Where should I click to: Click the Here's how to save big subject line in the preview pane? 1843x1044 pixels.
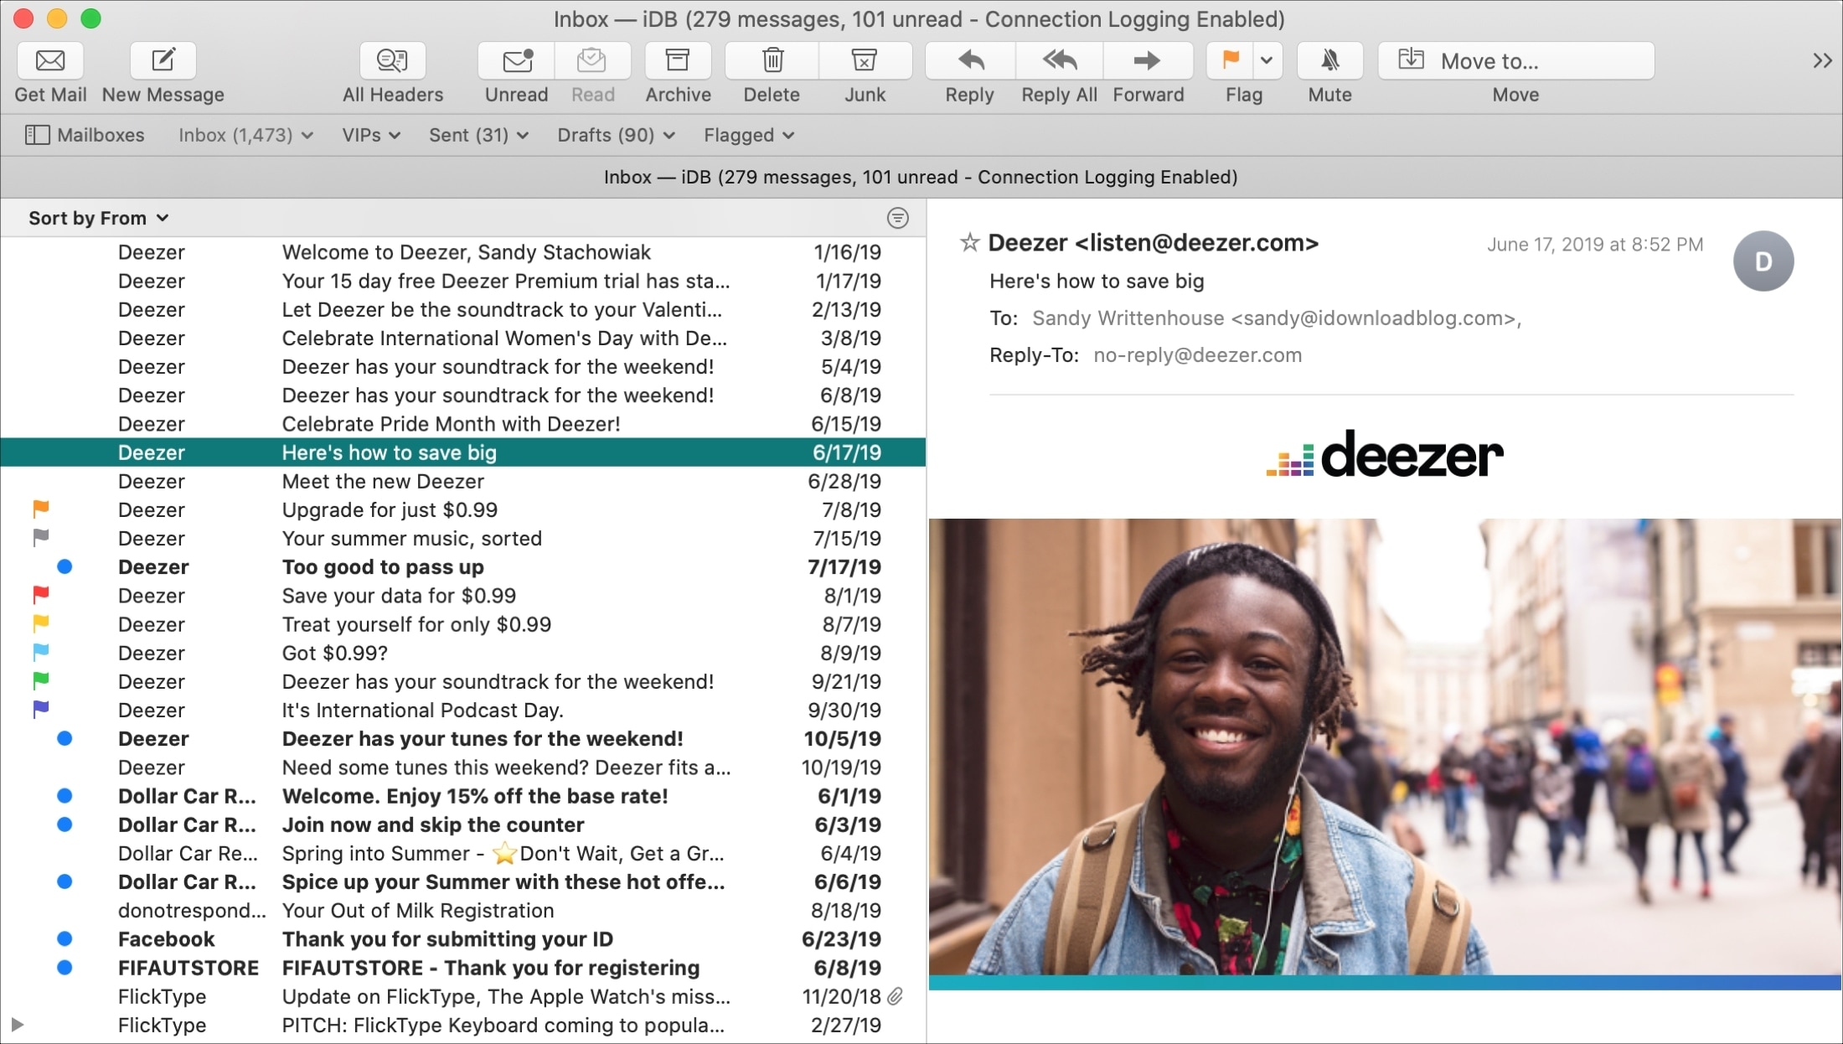(x=1097, y=282)
